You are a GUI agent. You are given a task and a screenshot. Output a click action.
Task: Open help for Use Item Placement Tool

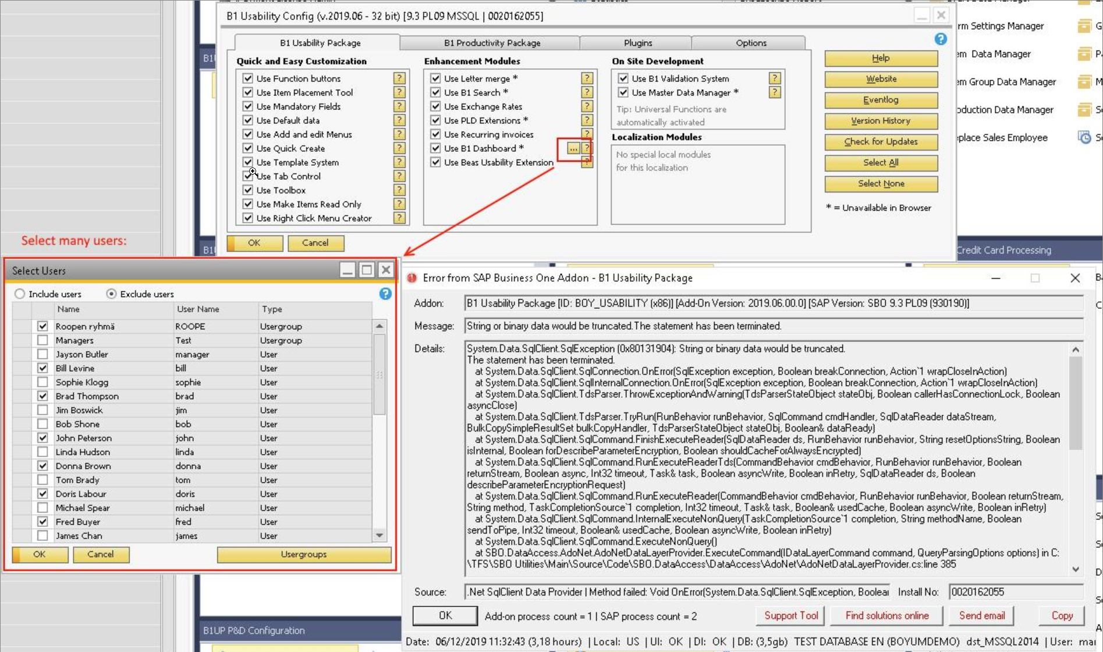point(399,92)
